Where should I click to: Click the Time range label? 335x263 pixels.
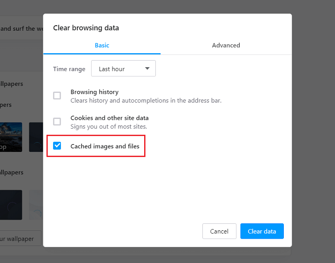69,69
